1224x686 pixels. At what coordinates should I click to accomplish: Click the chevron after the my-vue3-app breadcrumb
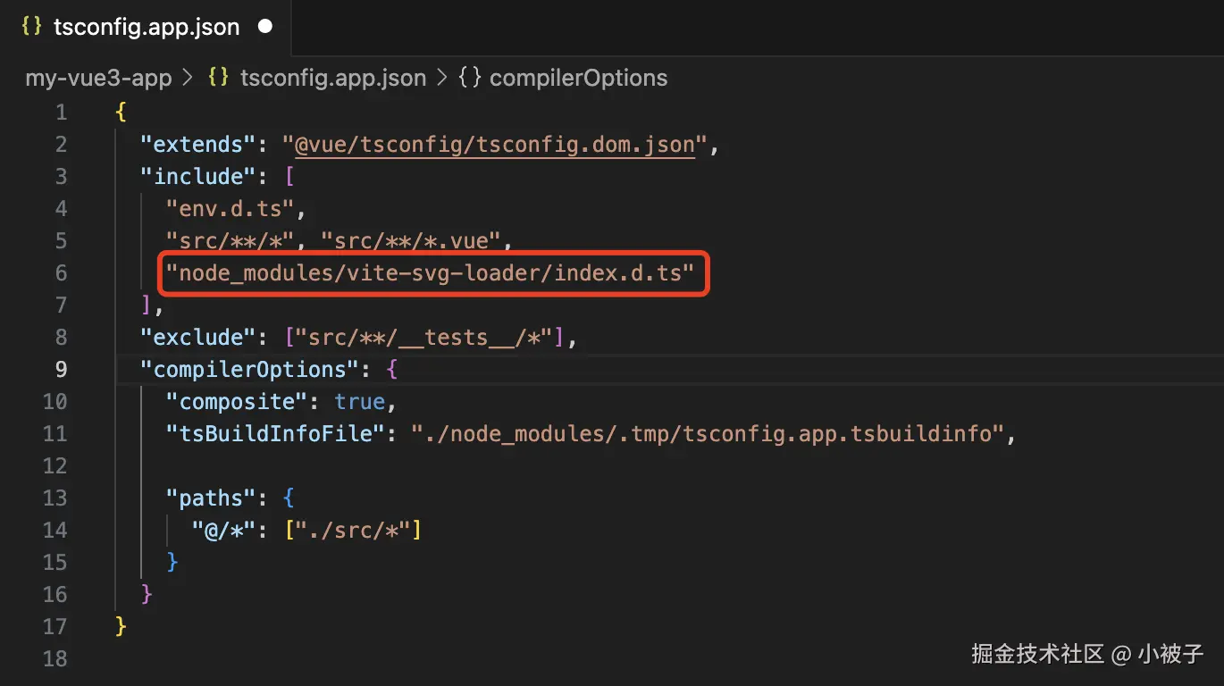pyautogui.click(x=188, y=78)
